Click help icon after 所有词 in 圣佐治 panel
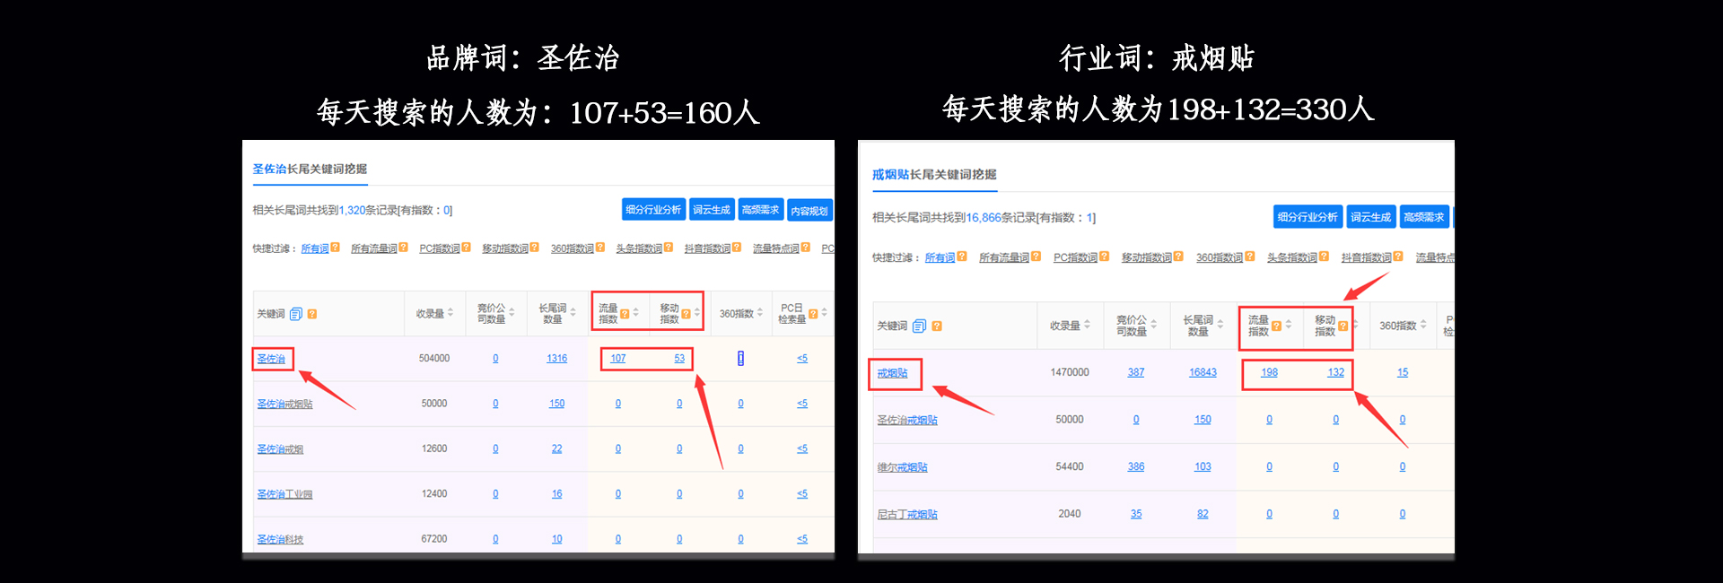Image resolution: width=1723 pixels, height=583 pixels. [335, 248]
